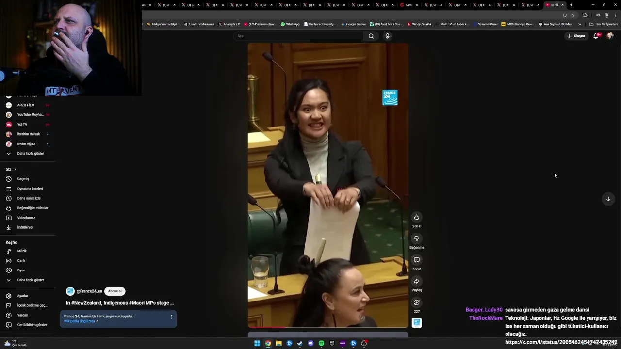This screenshot has width=621, height=349.
Task: Open Ana Sayfa • HBO Max bookmark
Action: 555,24
